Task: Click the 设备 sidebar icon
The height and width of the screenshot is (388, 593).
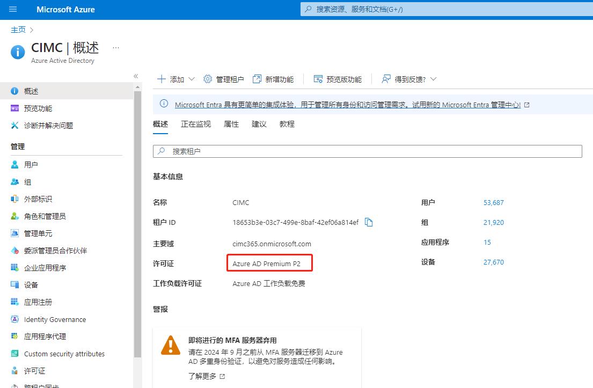Action: (14, 285)
